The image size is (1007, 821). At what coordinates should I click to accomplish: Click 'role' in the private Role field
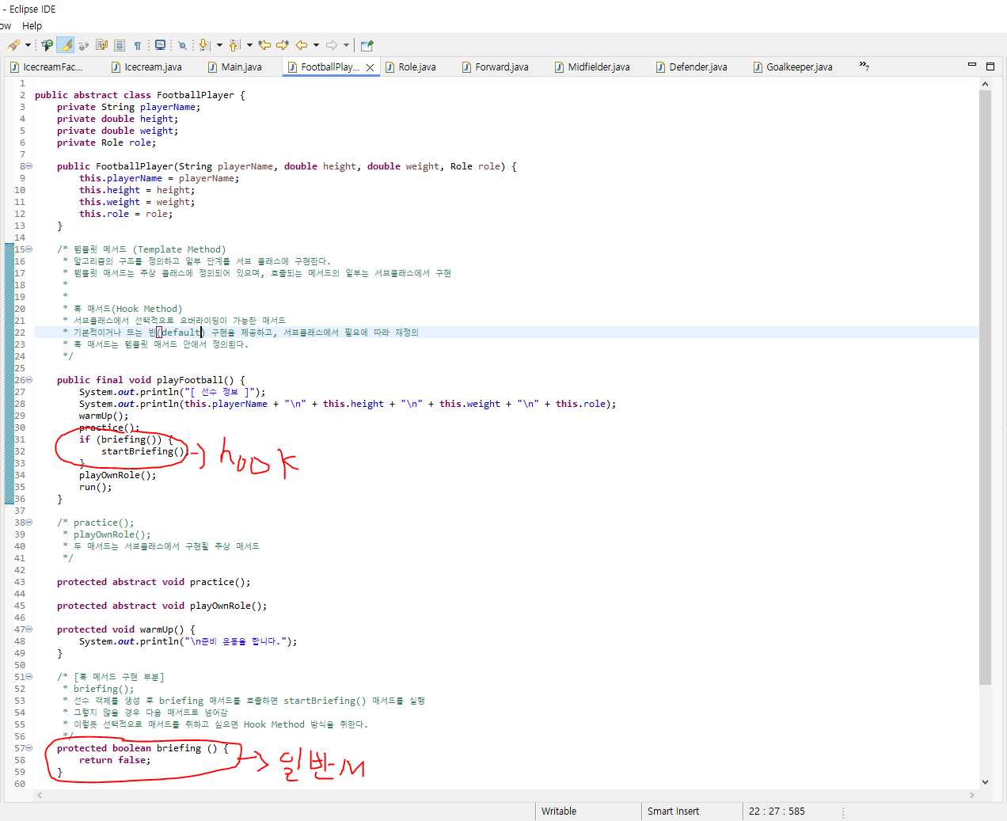click(140, 143)
